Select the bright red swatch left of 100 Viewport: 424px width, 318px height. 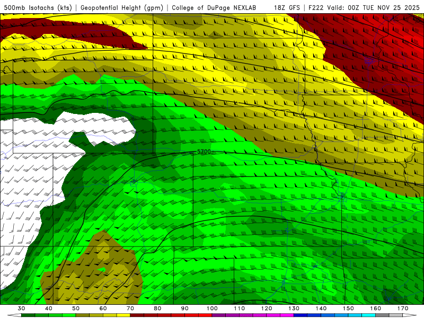point(205,315)
